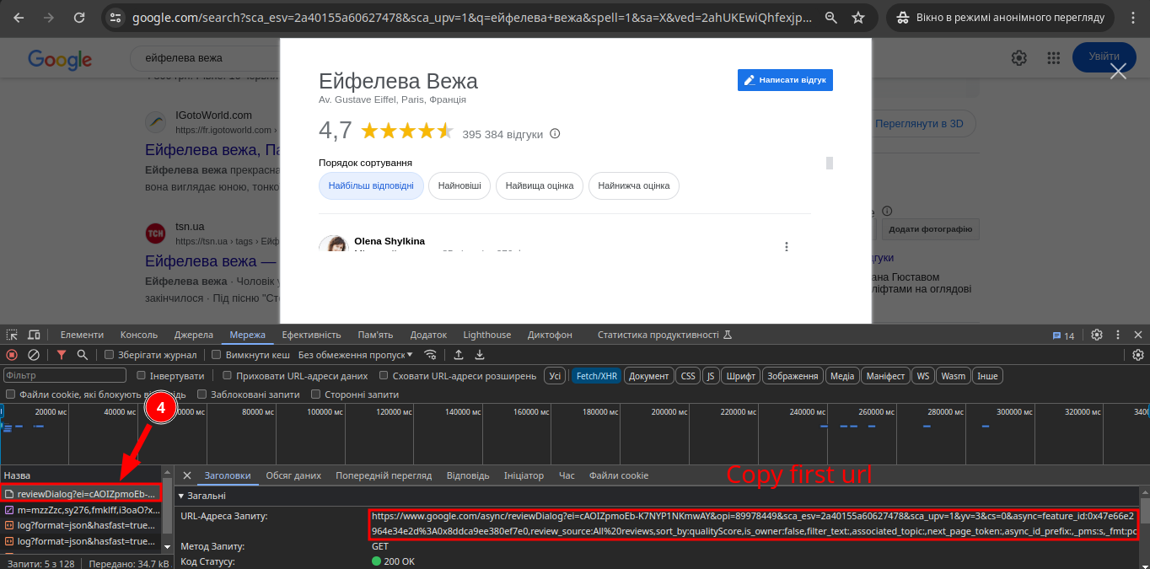Select the m=mzzZzc,sy276 request row
Screen dimensions: 1150x569
click(x=81, y=509)
